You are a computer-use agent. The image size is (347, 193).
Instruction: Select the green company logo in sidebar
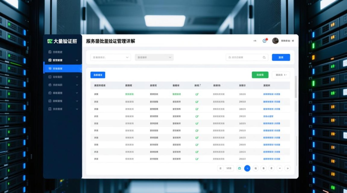point(50,41)
